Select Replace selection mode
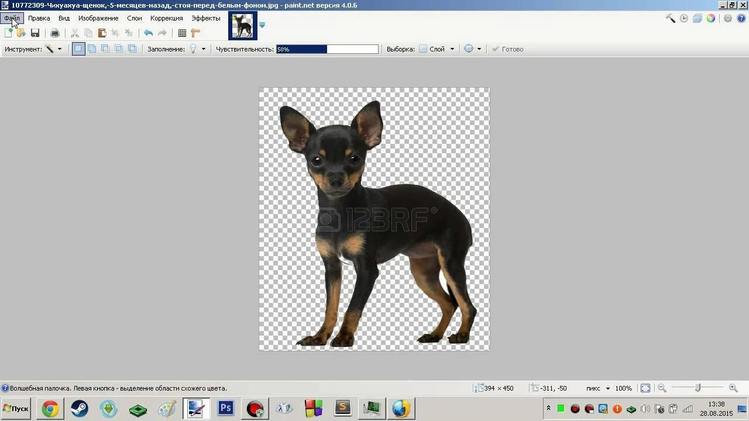 click(78, 49)
